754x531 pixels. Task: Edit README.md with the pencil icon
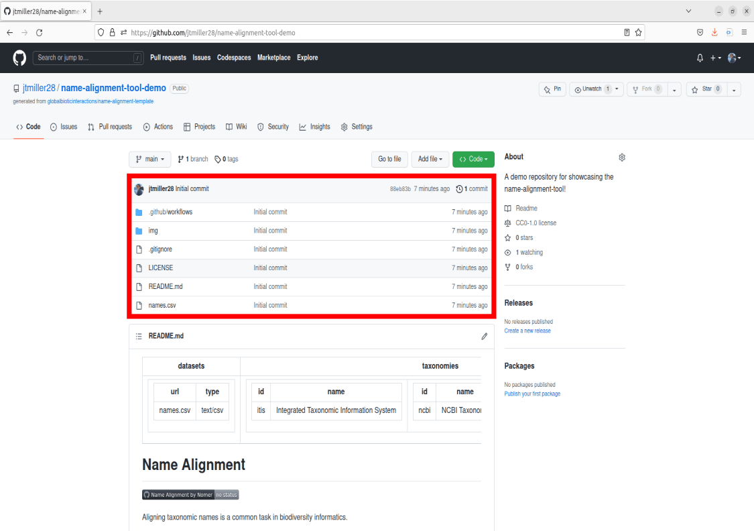[484, 336]
